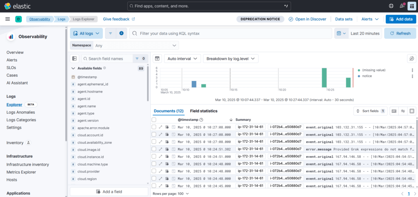Click the filter options icon beside All logs
This screenshot has width=418, height=197.
pyautogui.click(x=110, y=33)
